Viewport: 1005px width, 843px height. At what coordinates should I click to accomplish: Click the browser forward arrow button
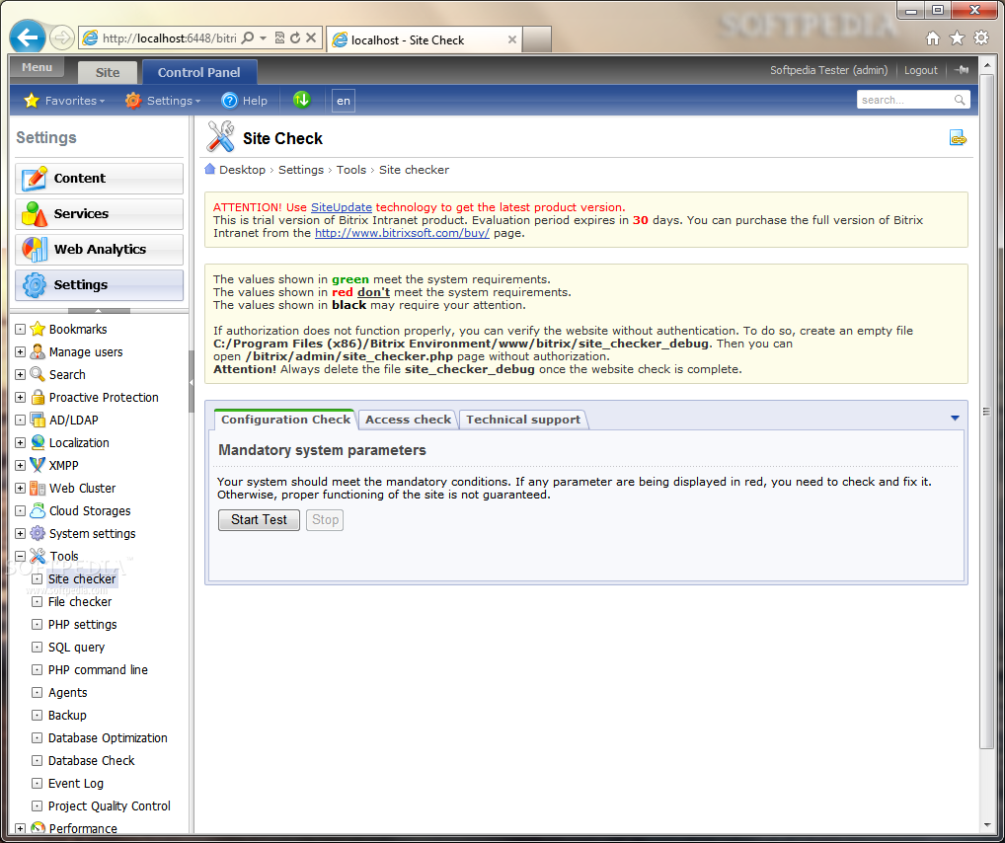pyautogui.click(x=62, y=38)
